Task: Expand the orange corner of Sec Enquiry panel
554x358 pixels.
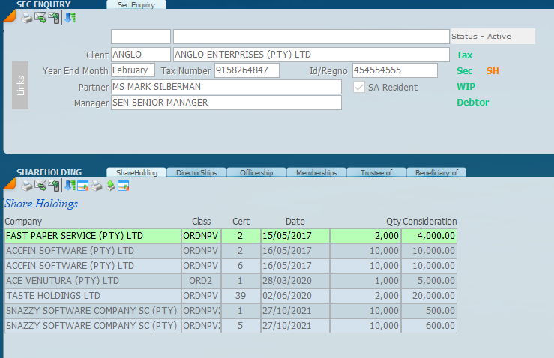Action: (9, 16)
